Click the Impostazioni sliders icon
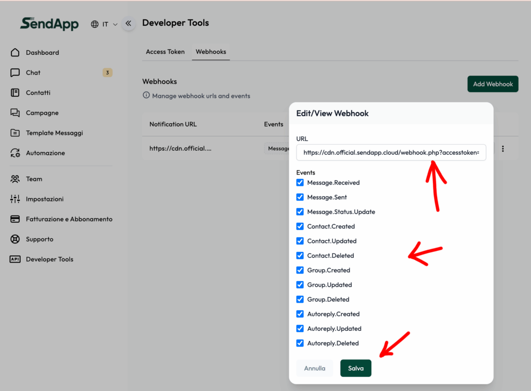 [x=15, y=199]
